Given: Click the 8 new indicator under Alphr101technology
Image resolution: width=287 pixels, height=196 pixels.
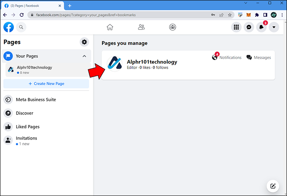Looking at the screenshot, I should pyautogui.click(x=23, y=73).
